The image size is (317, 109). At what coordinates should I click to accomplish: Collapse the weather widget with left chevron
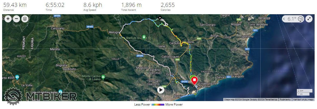click(284, 19)
